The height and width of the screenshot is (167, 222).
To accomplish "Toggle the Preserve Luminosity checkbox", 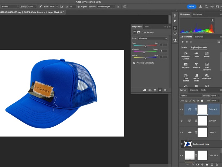I will pyautogui.click(x=134, y=63).
